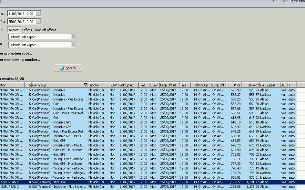Click the Car Group column filter funnel icon
Screen dimensions: 305x190
[85, 85]
